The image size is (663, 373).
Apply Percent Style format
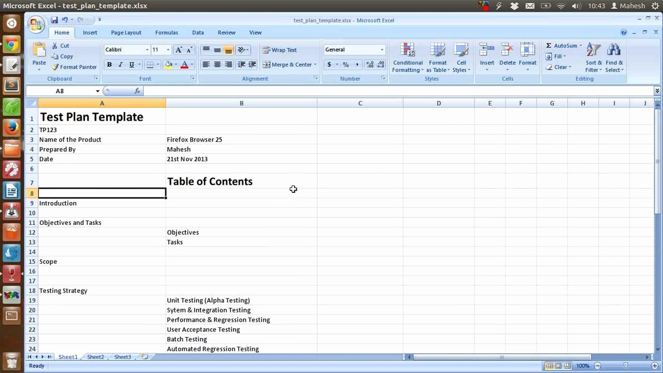tap(345, 65)
